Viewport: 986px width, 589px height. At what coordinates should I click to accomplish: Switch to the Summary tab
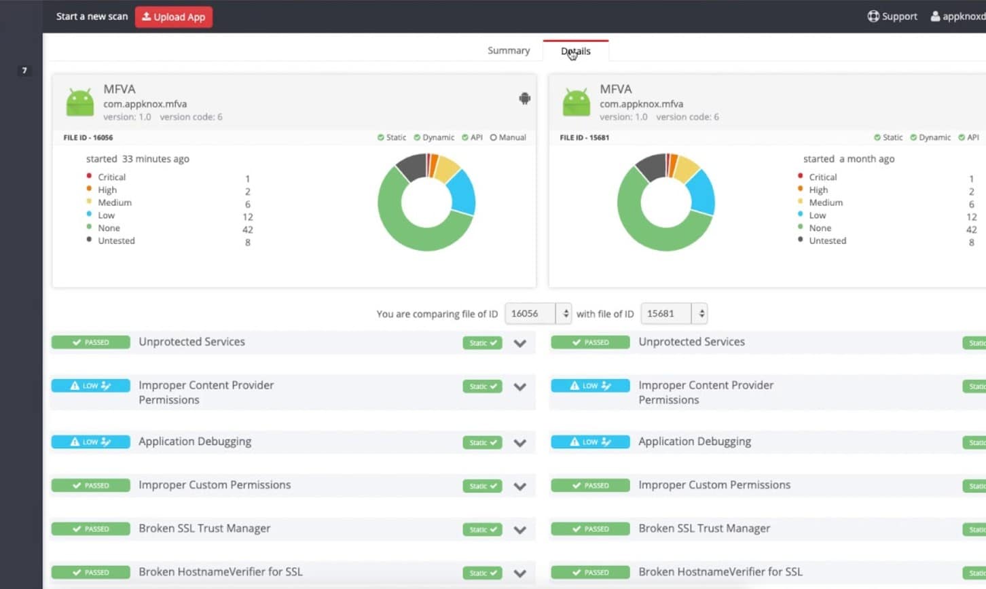509,50
